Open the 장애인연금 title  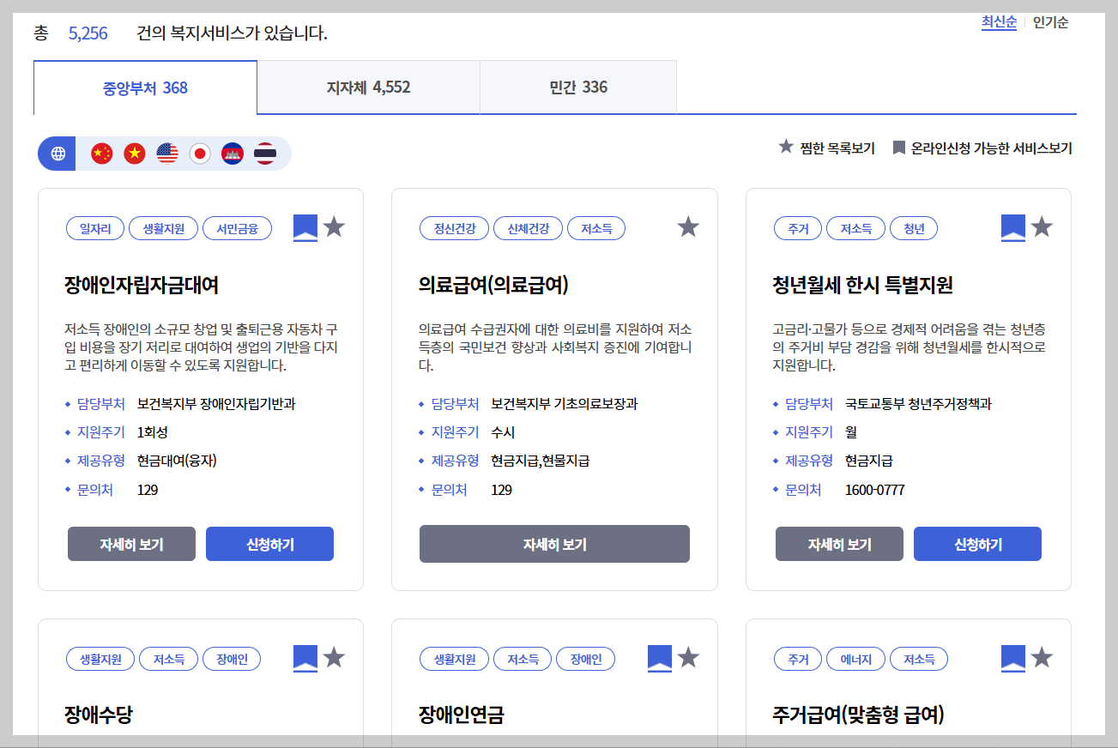click(x=462, y=715)
